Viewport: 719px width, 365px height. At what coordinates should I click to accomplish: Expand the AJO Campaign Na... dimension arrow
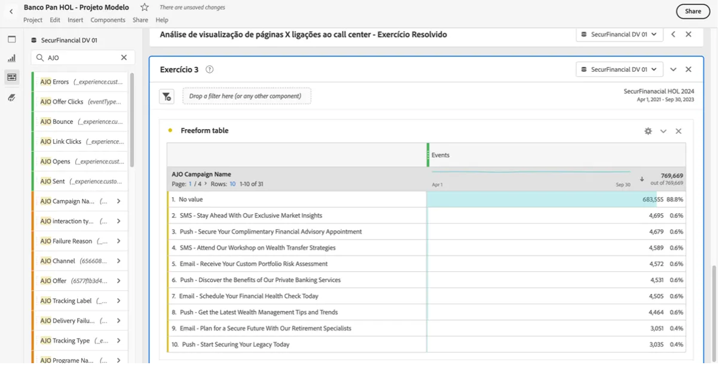118,201
